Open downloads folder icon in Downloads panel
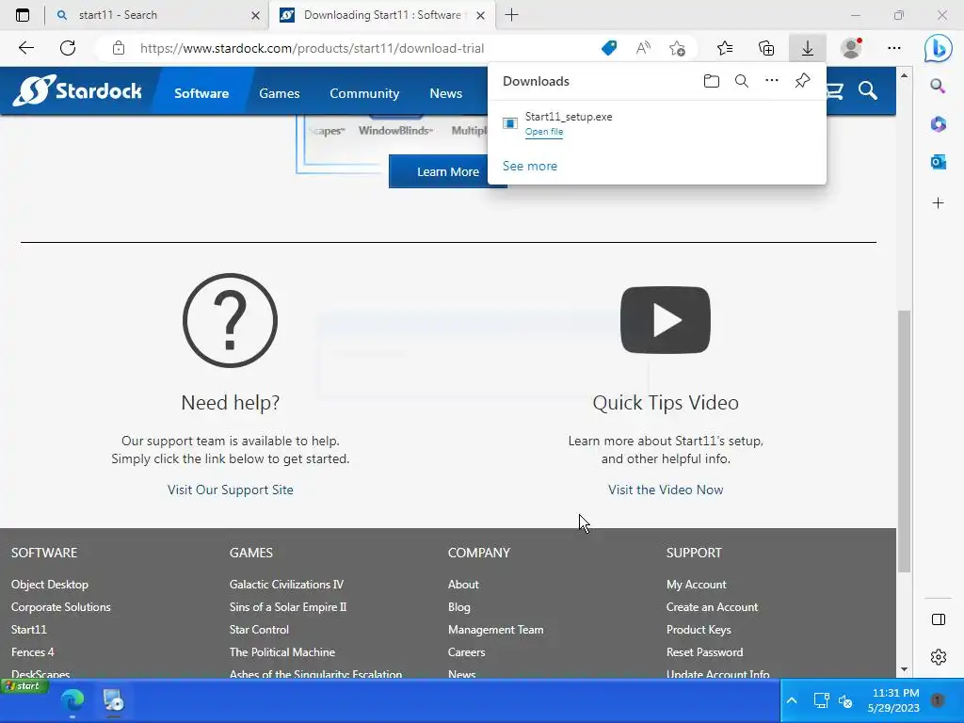 [712, 81]
